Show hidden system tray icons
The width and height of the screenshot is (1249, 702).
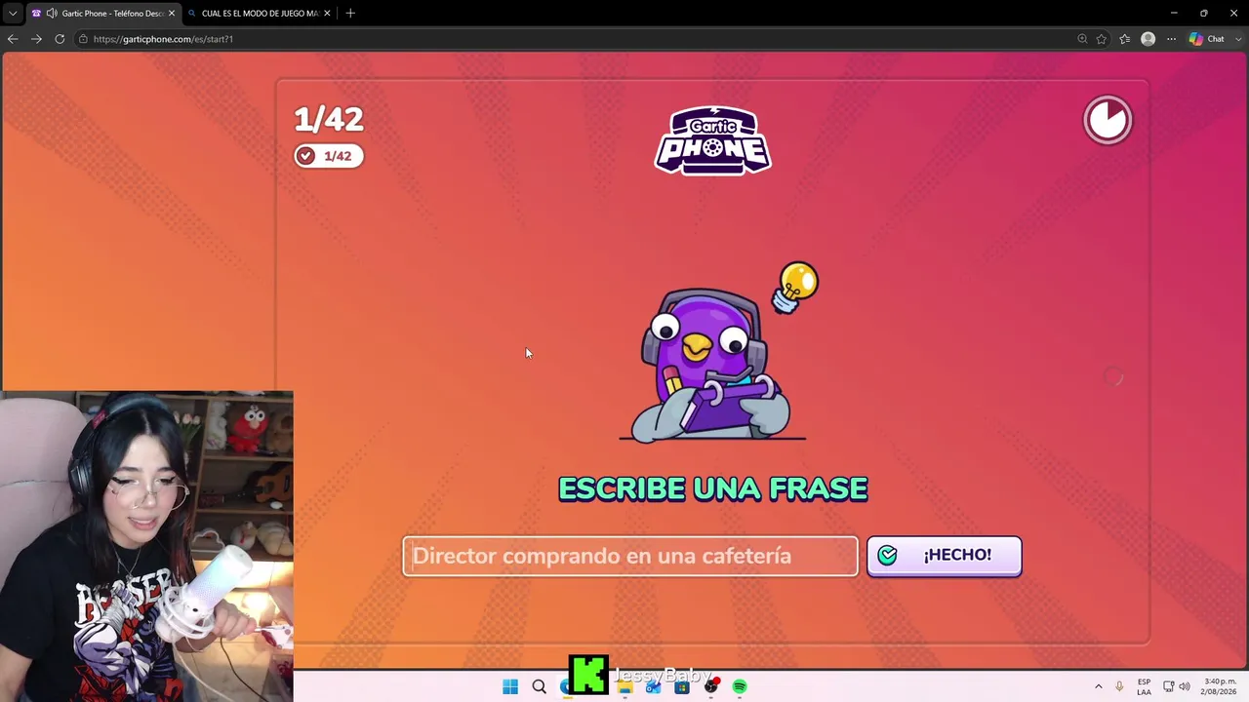(x=1098, y=686)
